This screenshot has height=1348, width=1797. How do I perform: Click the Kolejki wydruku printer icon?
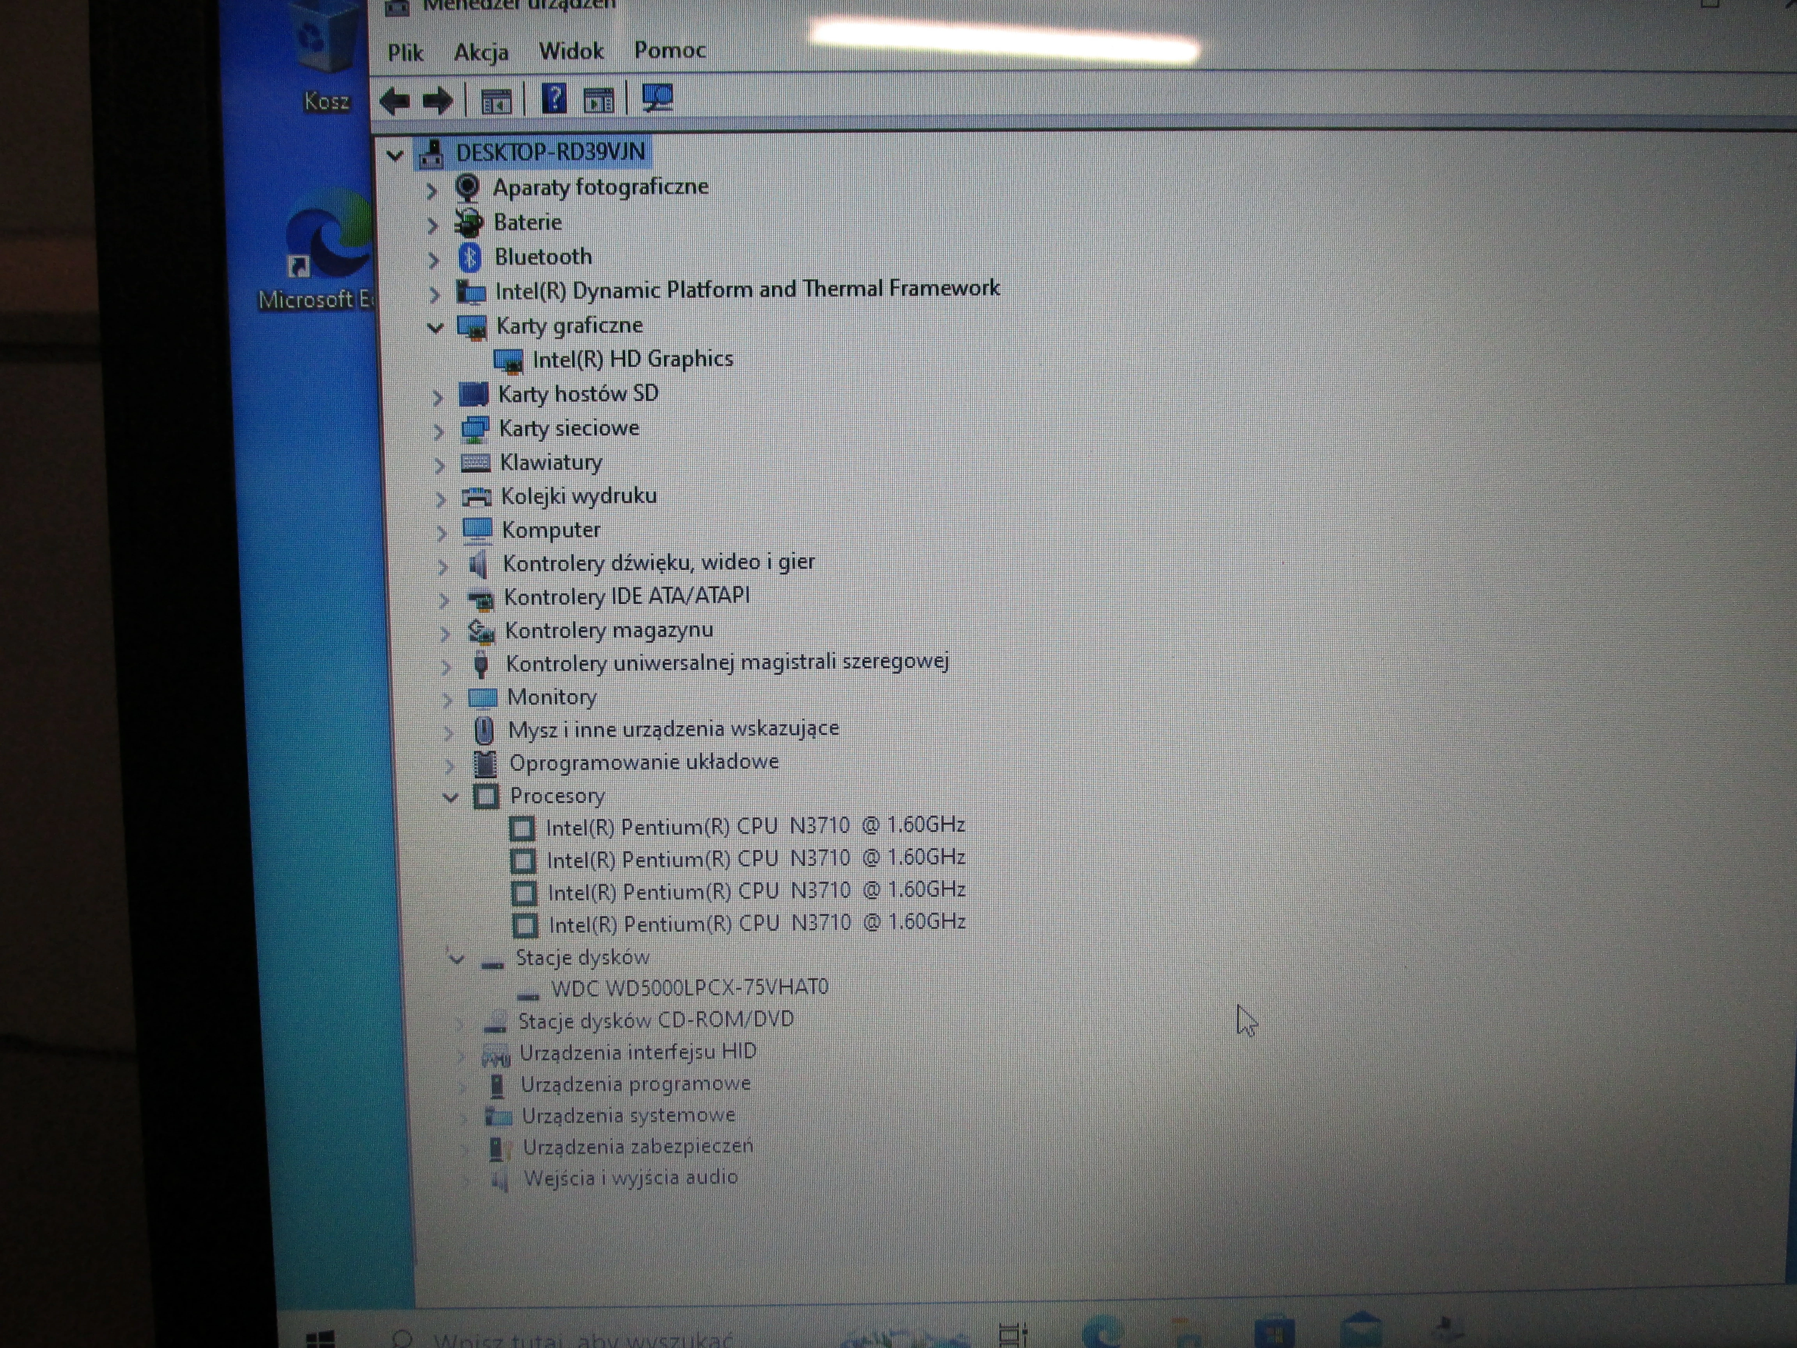click(x=476, y=497)
